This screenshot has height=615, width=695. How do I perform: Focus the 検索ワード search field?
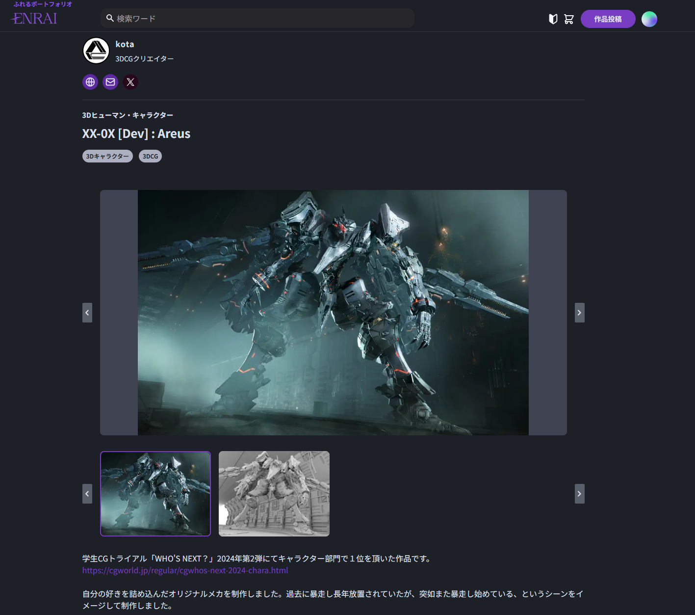257,18
